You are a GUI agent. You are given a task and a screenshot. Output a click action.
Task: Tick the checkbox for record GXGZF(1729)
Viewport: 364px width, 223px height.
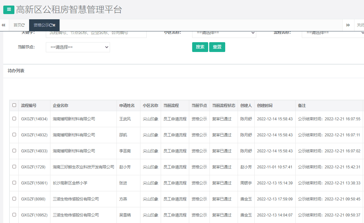(x=14, y=167)
